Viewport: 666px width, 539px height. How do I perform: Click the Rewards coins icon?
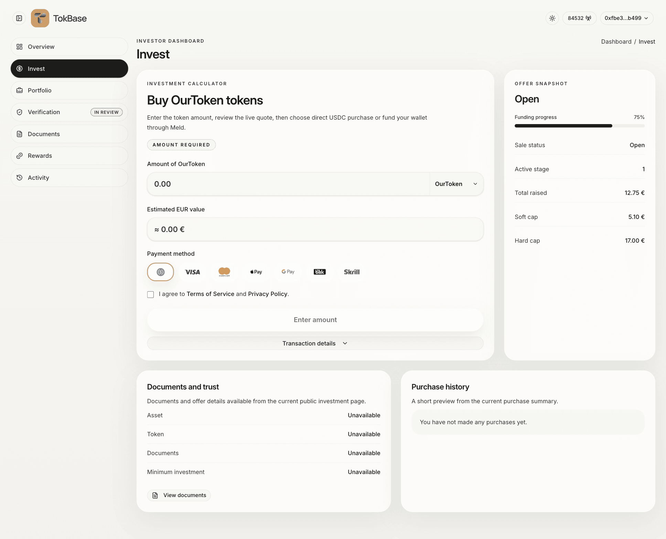point(20,156)
